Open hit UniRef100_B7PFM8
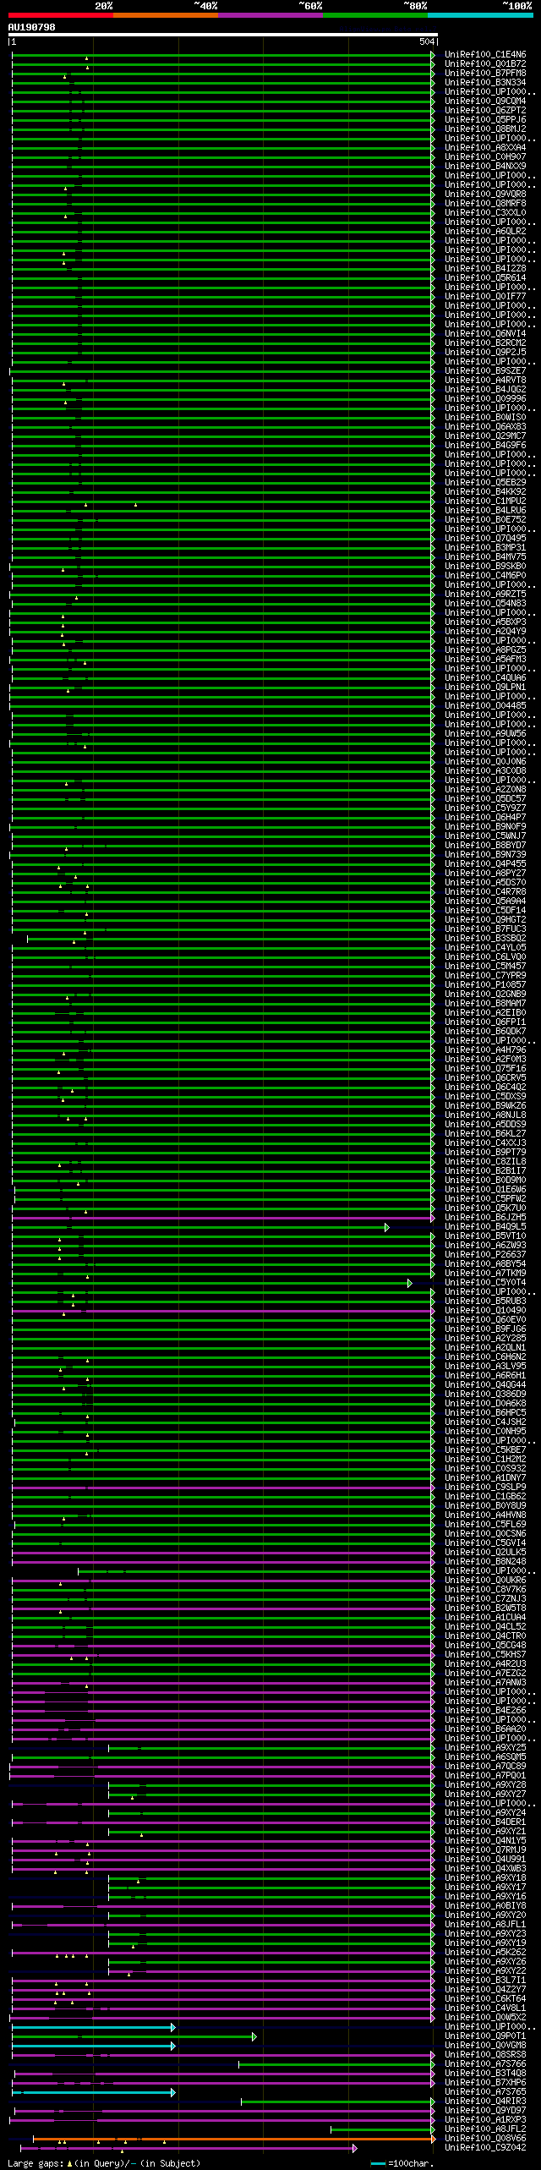This screenshot has width=541, height=2170. click(x=485, y=74)
